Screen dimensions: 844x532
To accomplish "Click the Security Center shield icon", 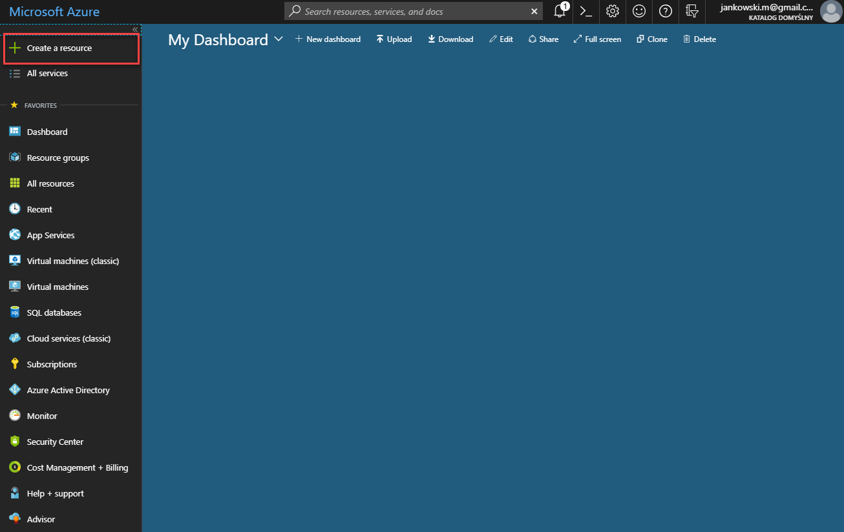I will point(15,442).
